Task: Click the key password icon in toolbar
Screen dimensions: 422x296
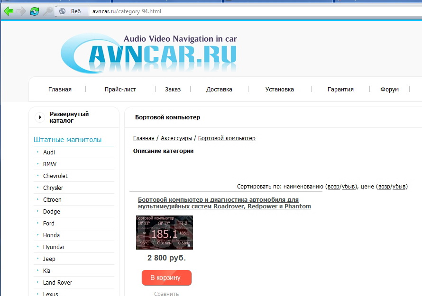Action: (47, 11)
